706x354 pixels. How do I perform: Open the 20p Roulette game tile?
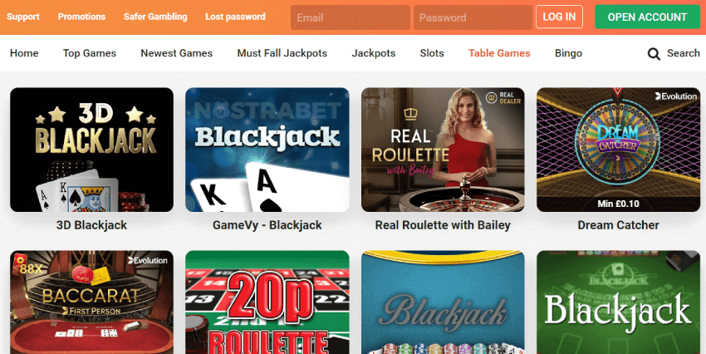pos(267,302)
